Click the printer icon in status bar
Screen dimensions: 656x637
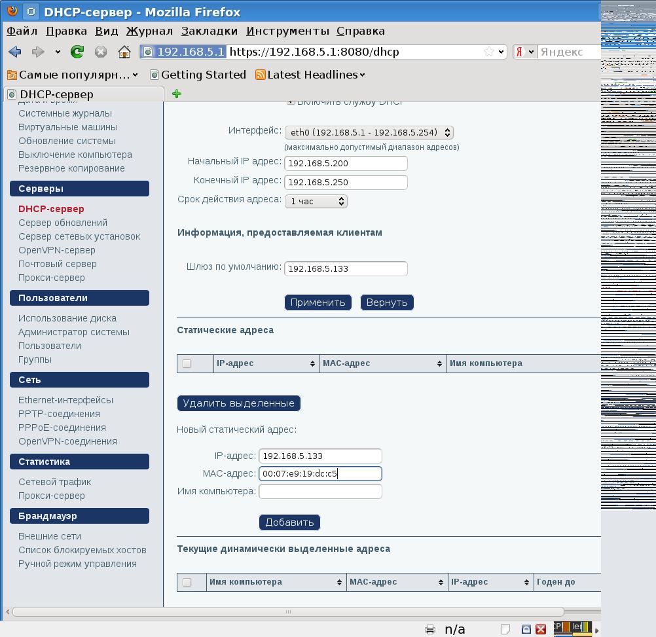tap(430, 629)
